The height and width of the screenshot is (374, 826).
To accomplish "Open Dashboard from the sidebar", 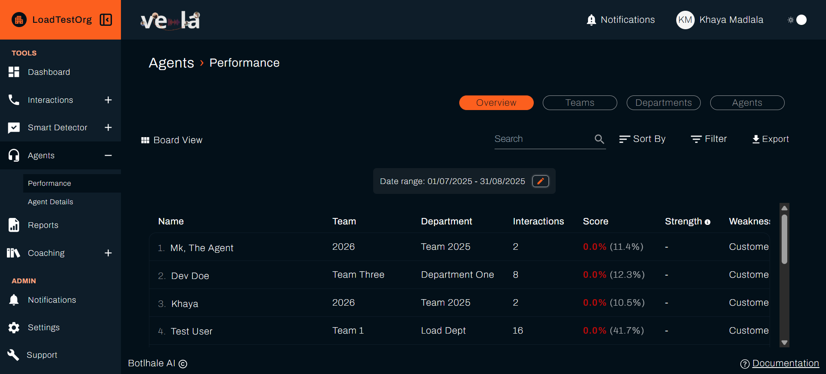I will 49,72.
